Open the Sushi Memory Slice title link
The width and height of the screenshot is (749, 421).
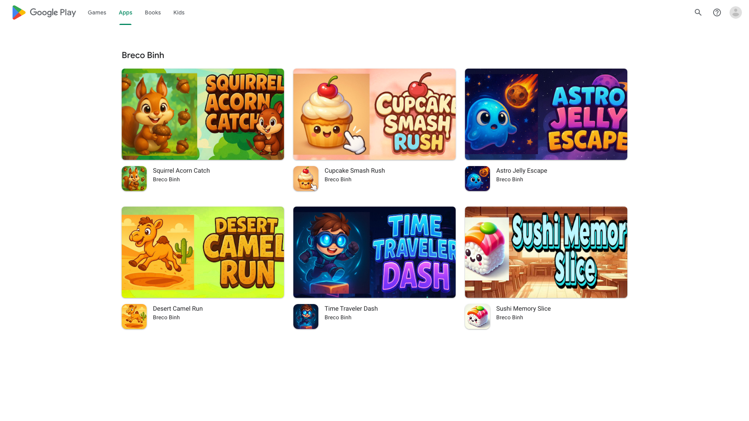tap(524, 309)
